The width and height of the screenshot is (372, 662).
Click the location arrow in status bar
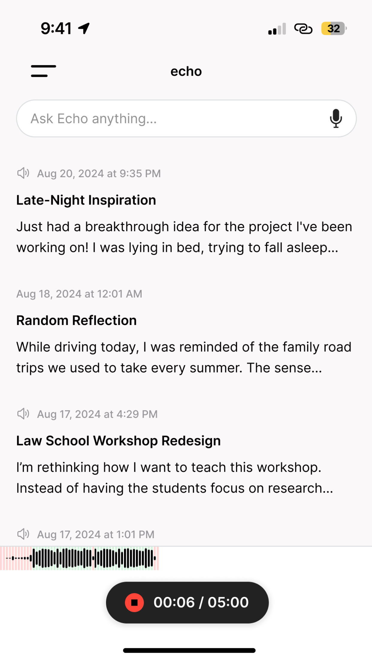pos(84,28)
